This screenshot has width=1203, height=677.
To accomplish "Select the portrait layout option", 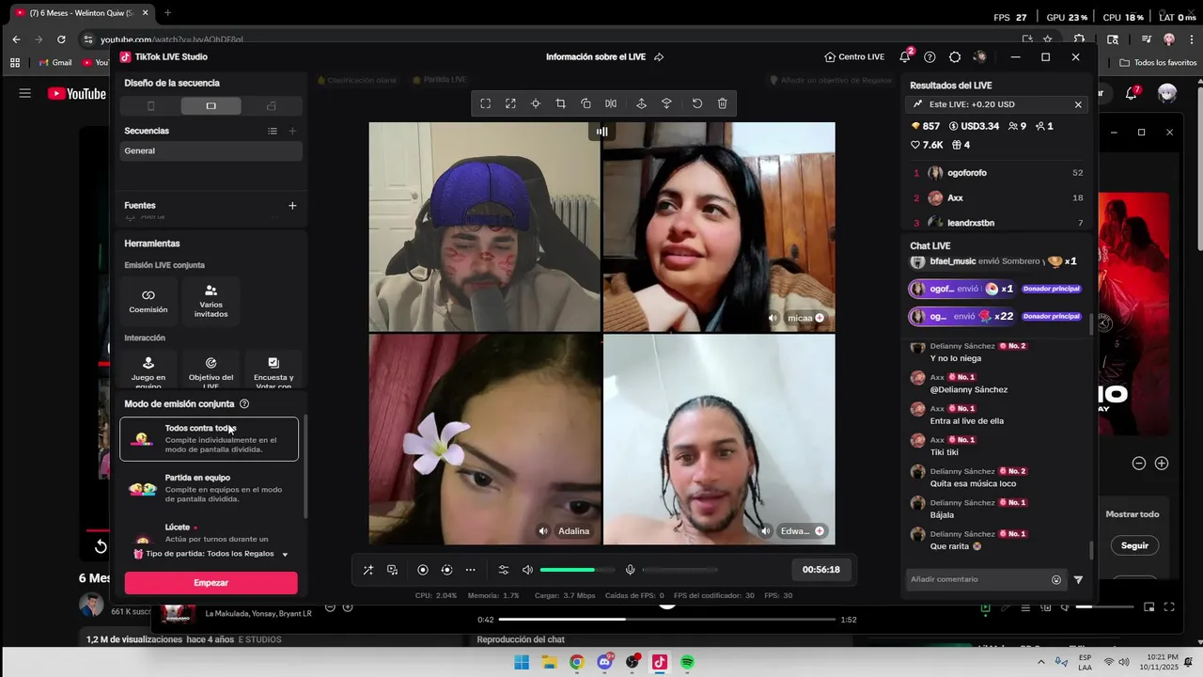I will pos(150,106).
